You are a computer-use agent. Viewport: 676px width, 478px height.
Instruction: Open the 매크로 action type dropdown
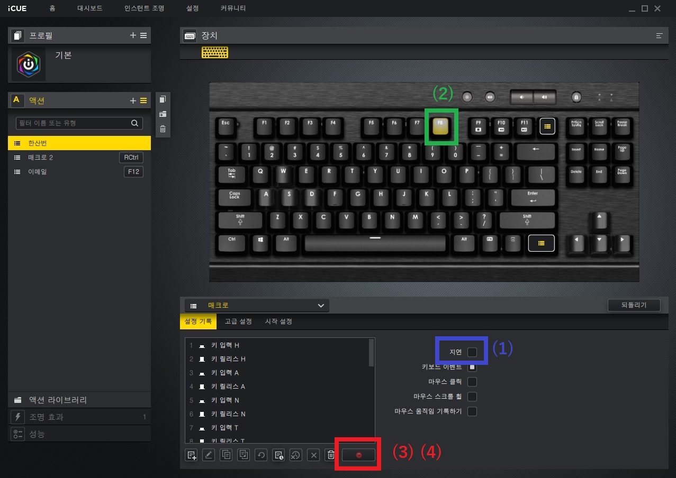point(257,306)
